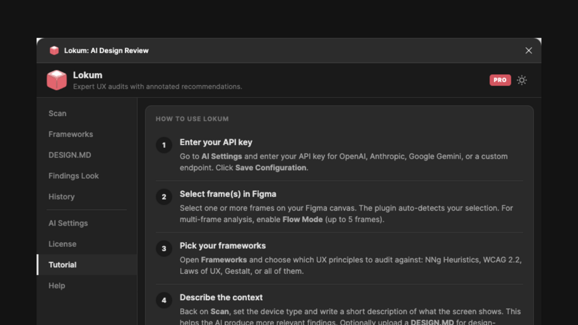This screenshot has height=325, width=578.
Task: Go to the License page
Action: coord(62,243)
